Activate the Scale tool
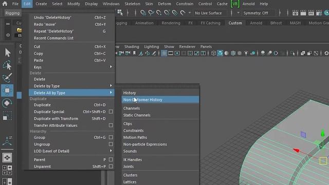The width and height of the screenshot is (329, 185). click(7, 116)
